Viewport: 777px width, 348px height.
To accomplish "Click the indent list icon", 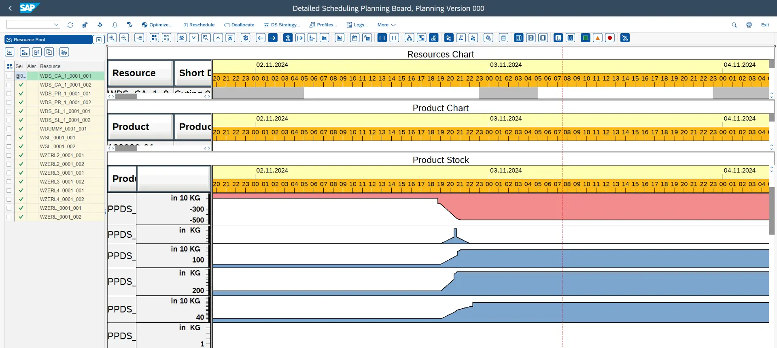I will pos(139,38).
